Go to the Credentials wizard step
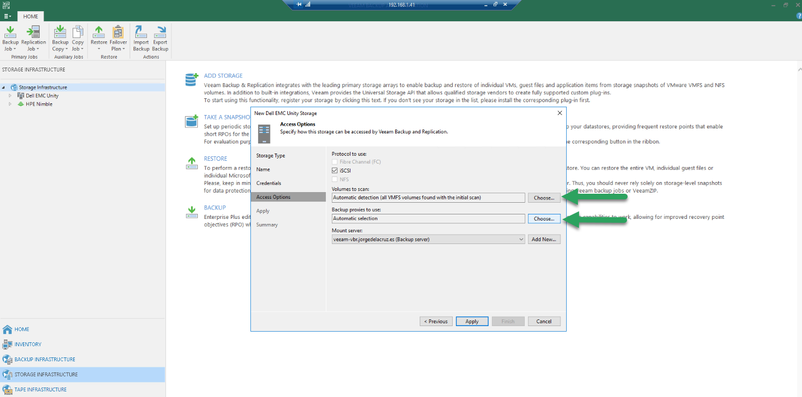 click(x=269, y=183)
